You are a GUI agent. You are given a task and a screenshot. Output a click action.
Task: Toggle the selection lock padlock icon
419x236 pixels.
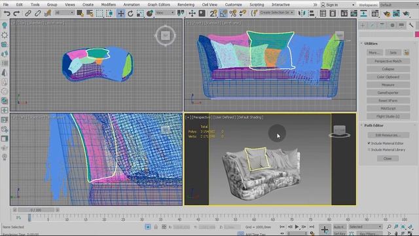156,227
